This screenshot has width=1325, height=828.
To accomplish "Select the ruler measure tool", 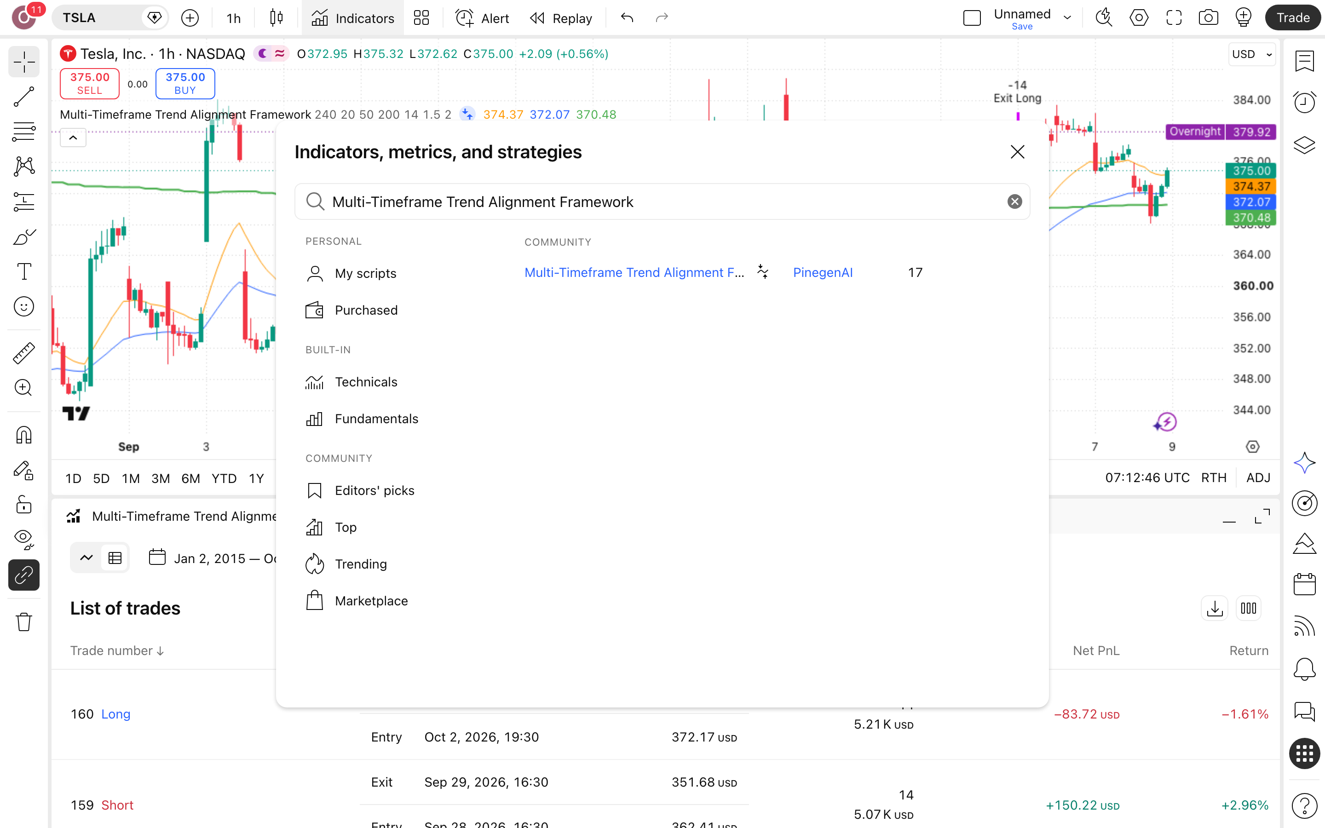I will point(23,353).
